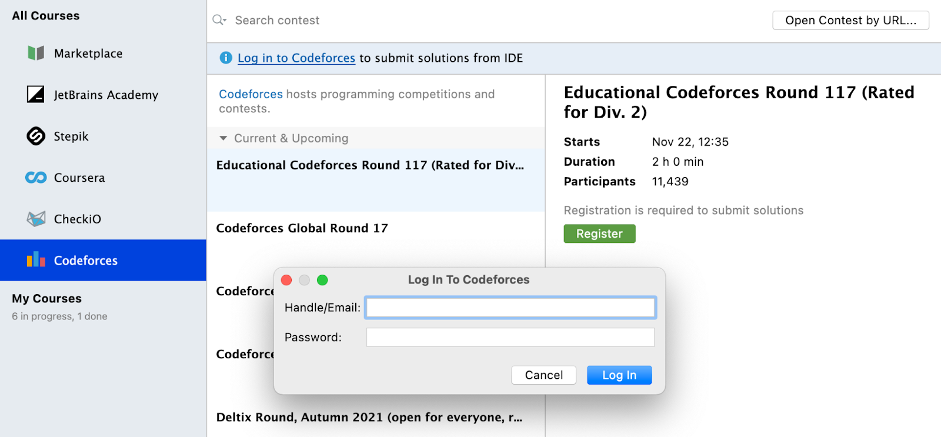Click the blue info icon

(x=226, y=58)
